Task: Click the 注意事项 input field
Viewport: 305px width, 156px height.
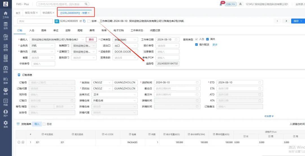Action: [x=167, y=52]
